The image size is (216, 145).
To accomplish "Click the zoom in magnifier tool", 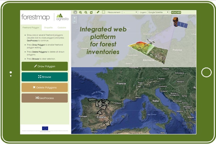I will 81,12.
